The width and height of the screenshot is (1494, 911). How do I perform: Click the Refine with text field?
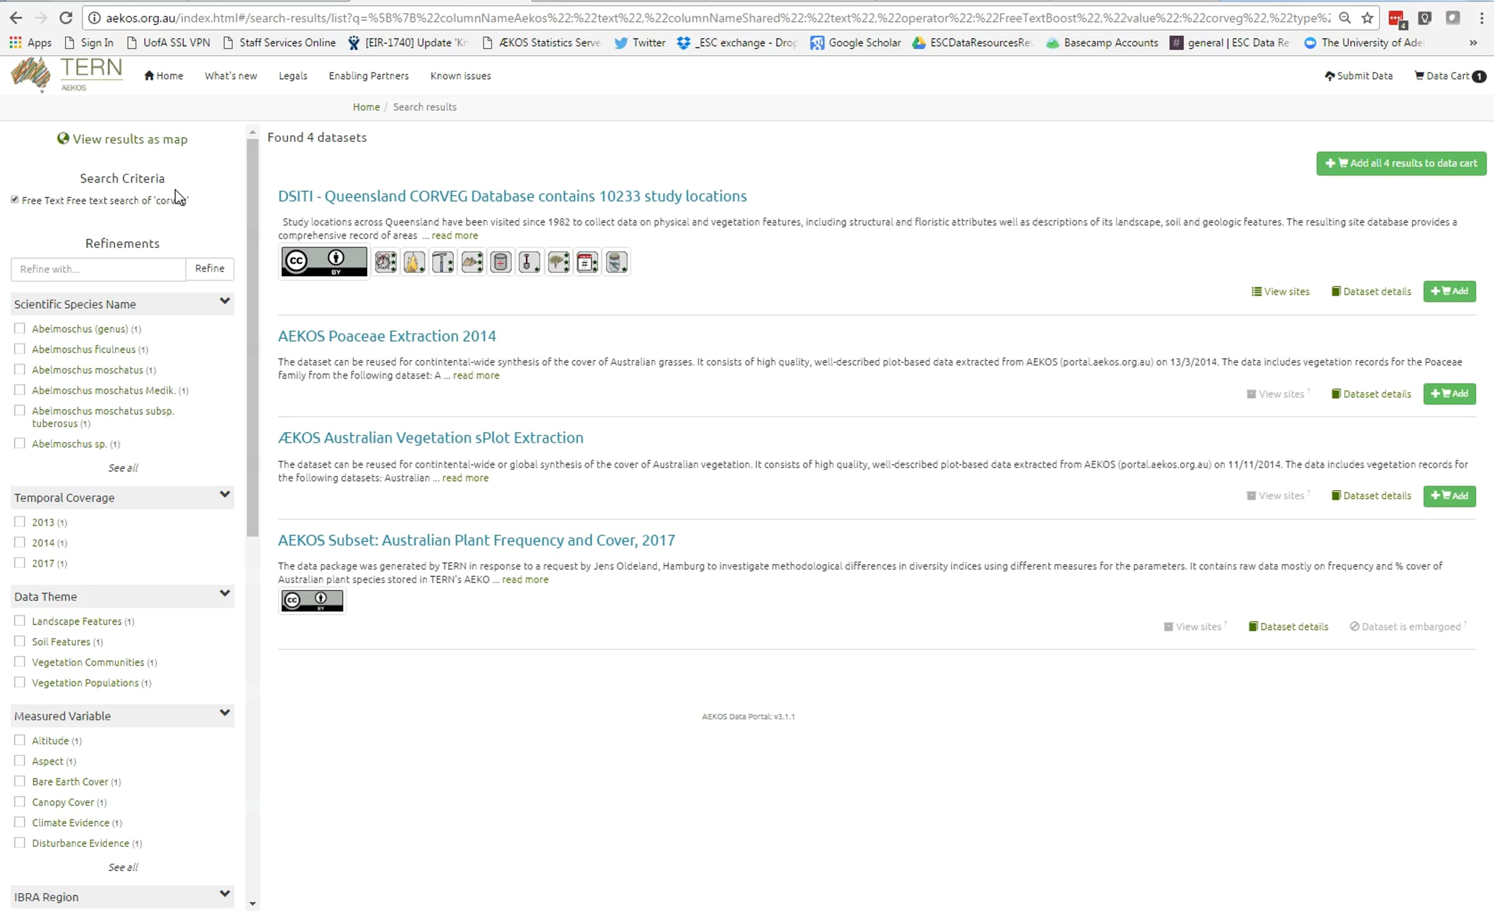(x=98, y=269)
